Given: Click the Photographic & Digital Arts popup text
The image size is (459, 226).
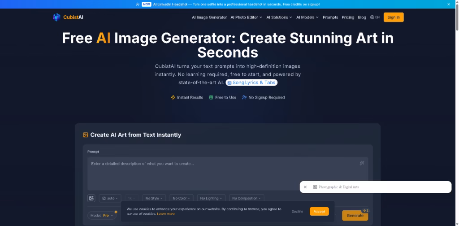Looking at the screenshot, I should pos(339,187).
